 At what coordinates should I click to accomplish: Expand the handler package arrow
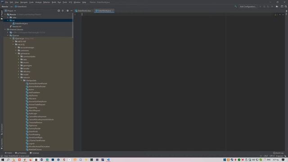(18, 68)
